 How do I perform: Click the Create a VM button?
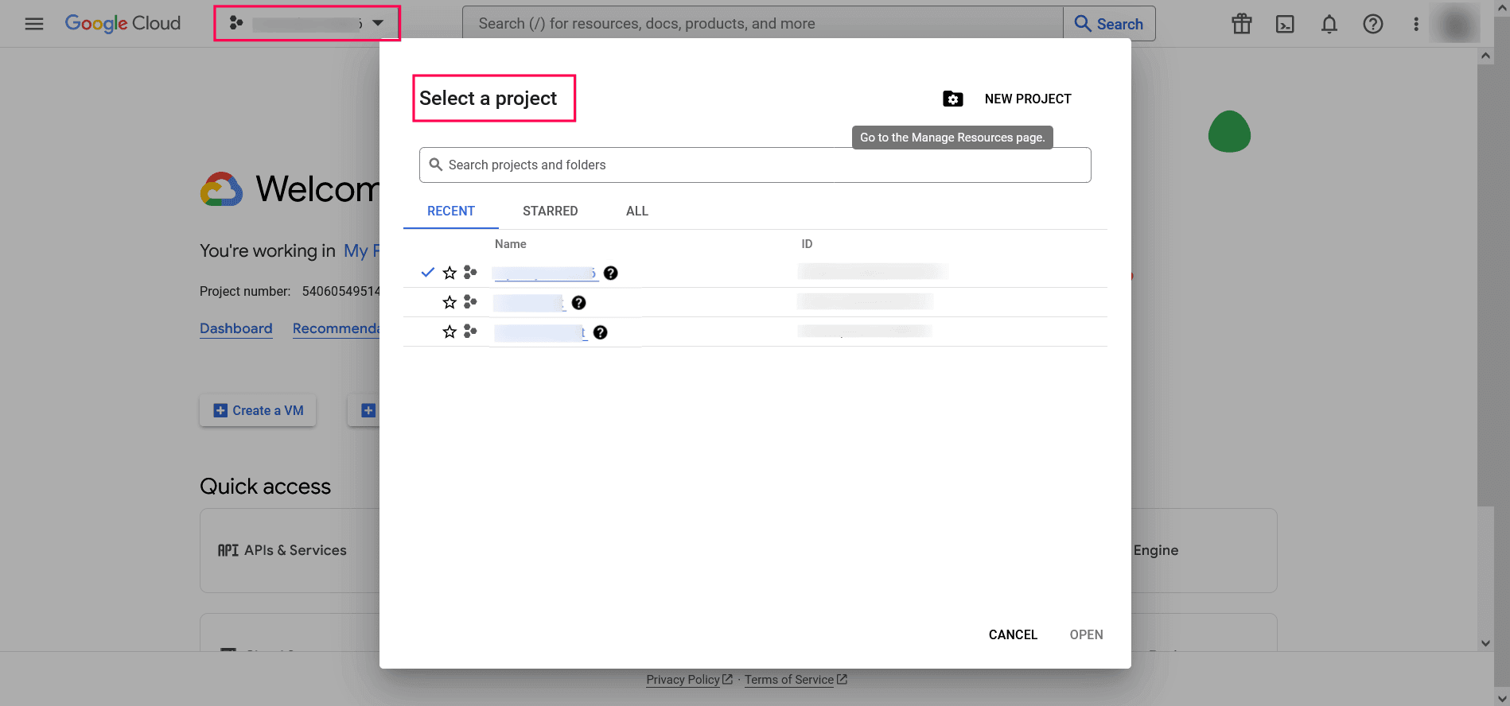click(258, 410)
